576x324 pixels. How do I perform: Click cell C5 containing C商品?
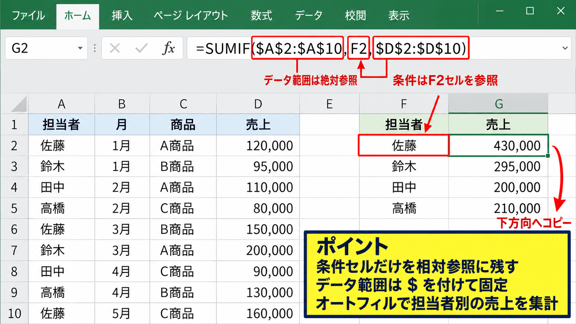(x=183, y=208)
